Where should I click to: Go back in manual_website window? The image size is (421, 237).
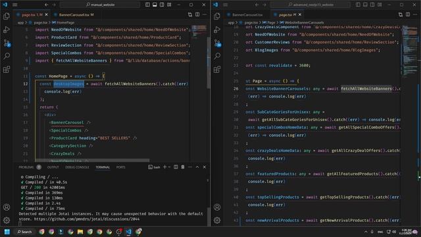[x=47, y=5]
